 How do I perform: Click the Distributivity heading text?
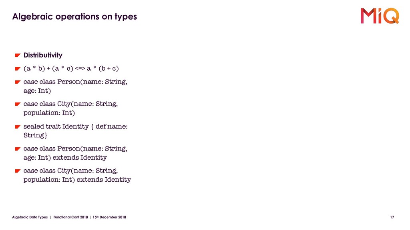pos(43,55)
